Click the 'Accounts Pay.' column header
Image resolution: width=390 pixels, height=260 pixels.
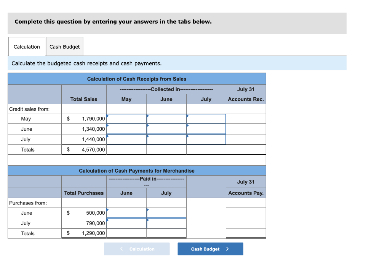coord(246,193)
